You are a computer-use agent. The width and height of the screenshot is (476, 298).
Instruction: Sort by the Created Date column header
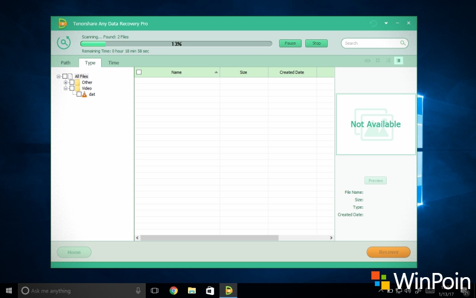292,72
